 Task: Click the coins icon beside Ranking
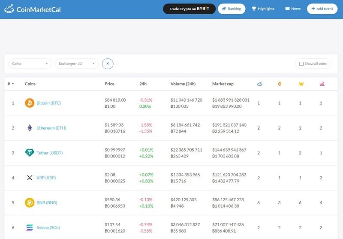[x=224, y=9]
